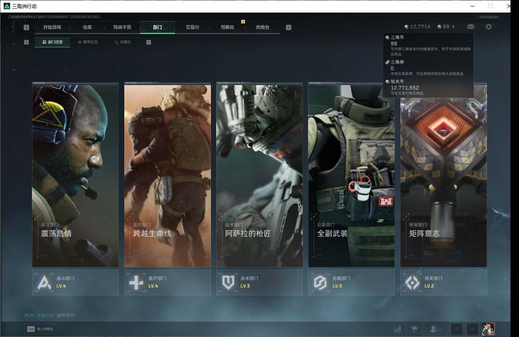Open the flag icon in bottom bar

(414, 329)
